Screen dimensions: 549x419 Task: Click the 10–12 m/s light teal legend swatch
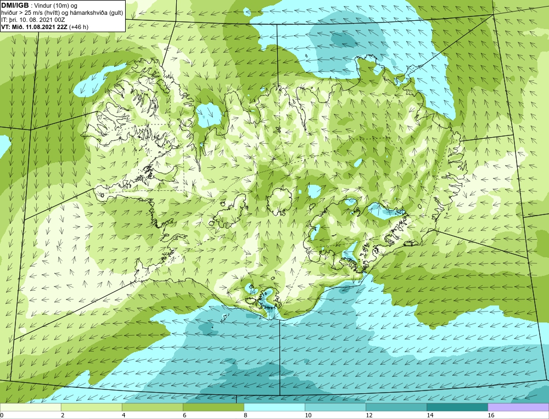pyautogui.click(x=335, y=407)
